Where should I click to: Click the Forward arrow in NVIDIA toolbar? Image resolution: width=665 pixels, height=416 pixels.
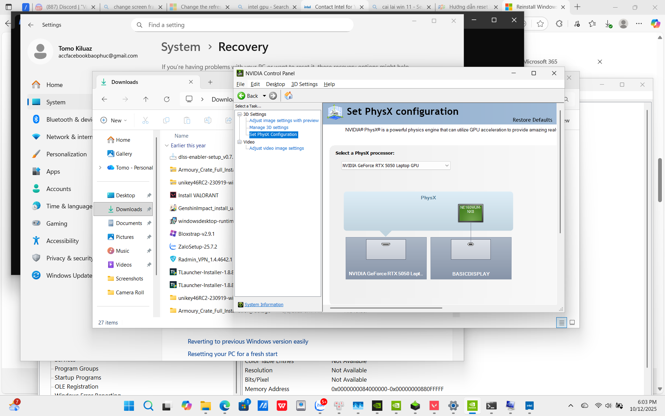(x=273, y=96)
